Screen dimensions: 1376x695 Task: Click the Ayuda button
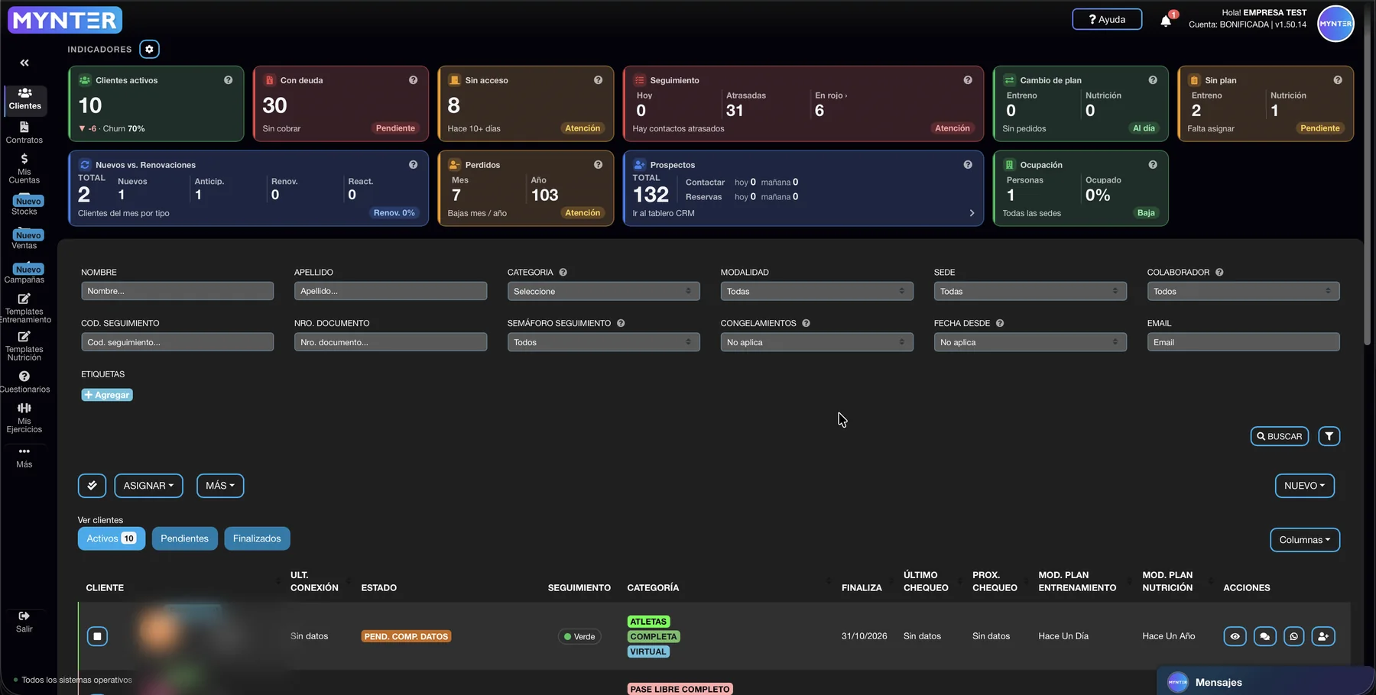tap(1107, 19)
